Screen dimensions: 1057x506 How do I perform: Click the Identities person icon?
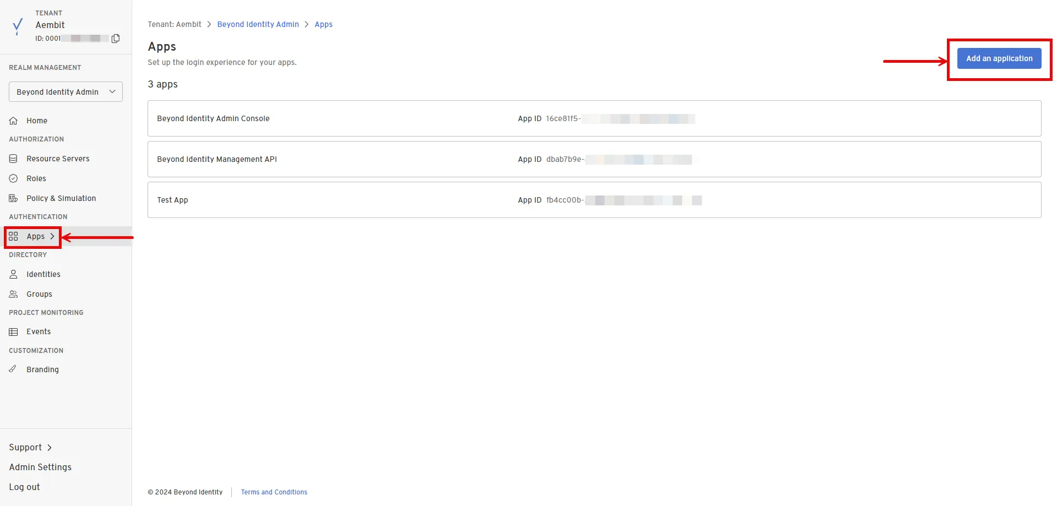pos(14,274)
